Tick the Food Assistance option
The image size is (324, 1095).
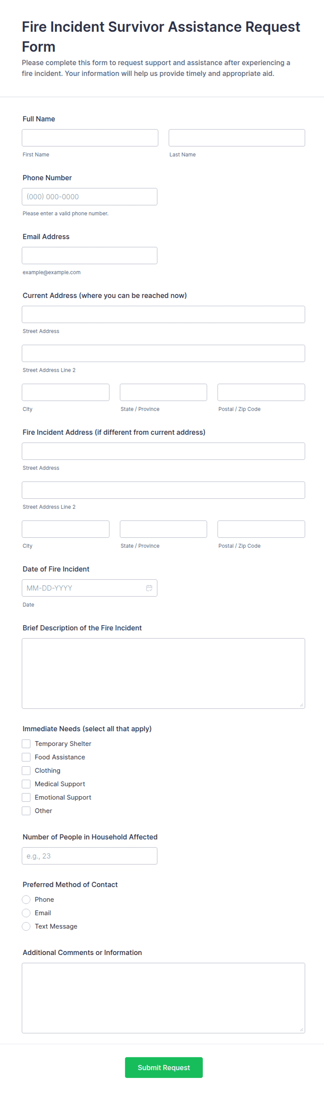pos(26,757)
